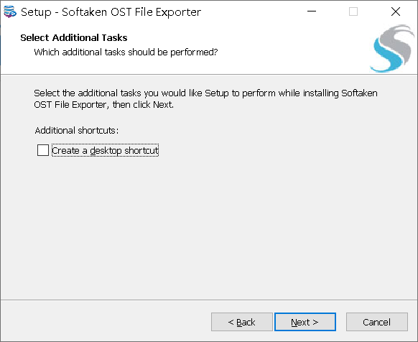Return to the previous page with < Back
Viewport: 418px width, 342px height.
pos(242,322)
